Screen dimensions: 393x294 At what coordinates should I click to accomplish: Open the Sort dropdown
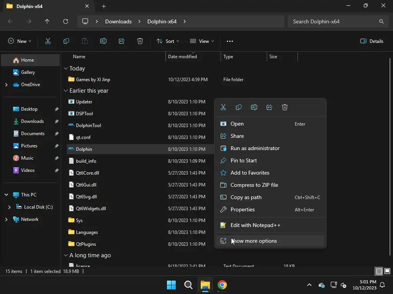[168, 41]
